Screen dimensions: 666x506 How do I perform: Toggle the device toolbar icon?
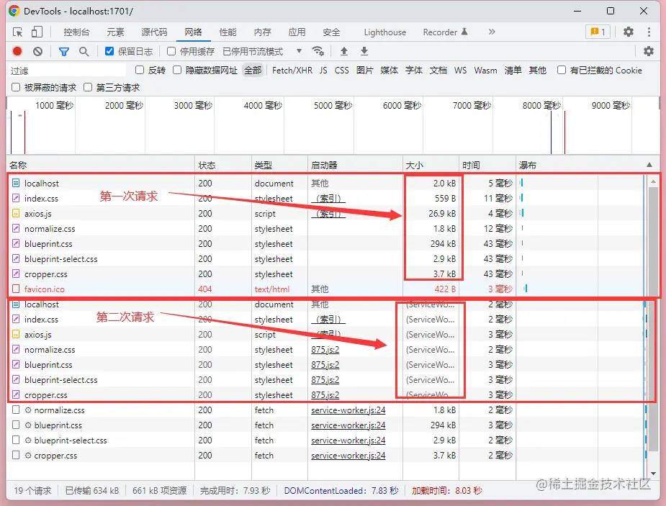click(x=37, y=32)
